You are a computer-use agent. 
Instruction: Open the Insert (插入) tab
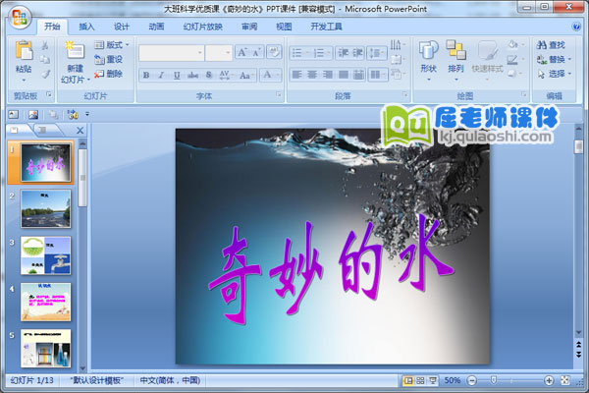click(86, 27)
